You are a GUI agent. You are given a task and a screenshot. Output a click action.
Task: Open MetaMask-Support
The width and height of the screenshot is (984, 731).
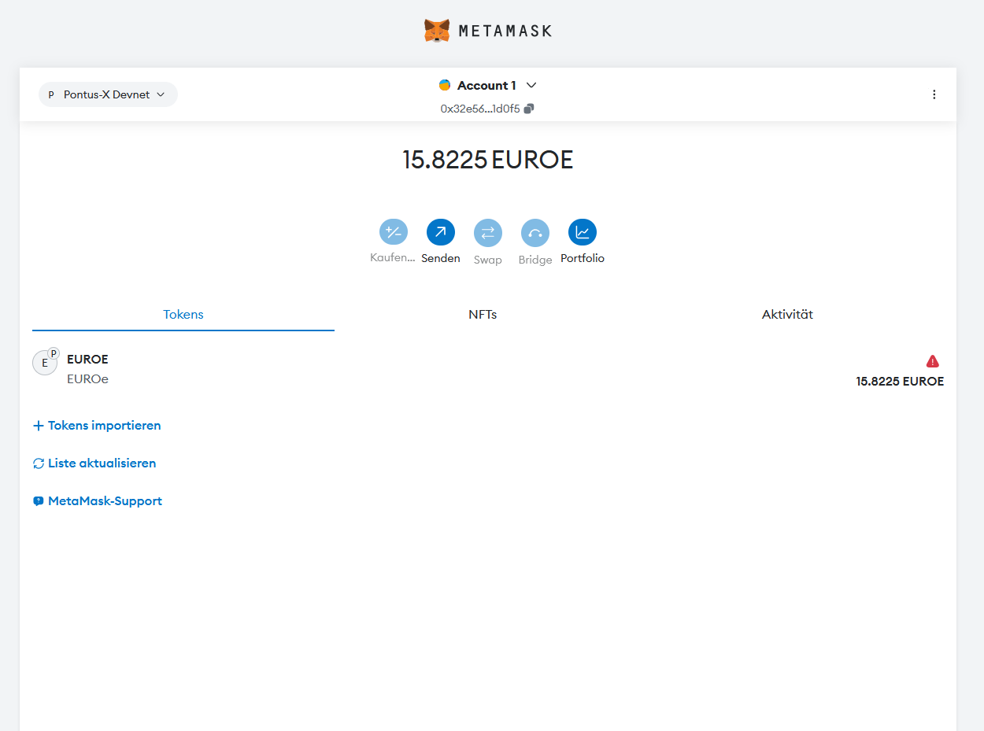pos(97,500)
